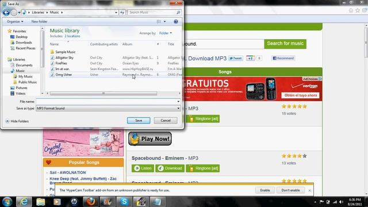Image resolution: width=368 pixels, height=207 pixels.
Task: Collapse the dialog with Hide Folders
Action: [x=17, y=121]
